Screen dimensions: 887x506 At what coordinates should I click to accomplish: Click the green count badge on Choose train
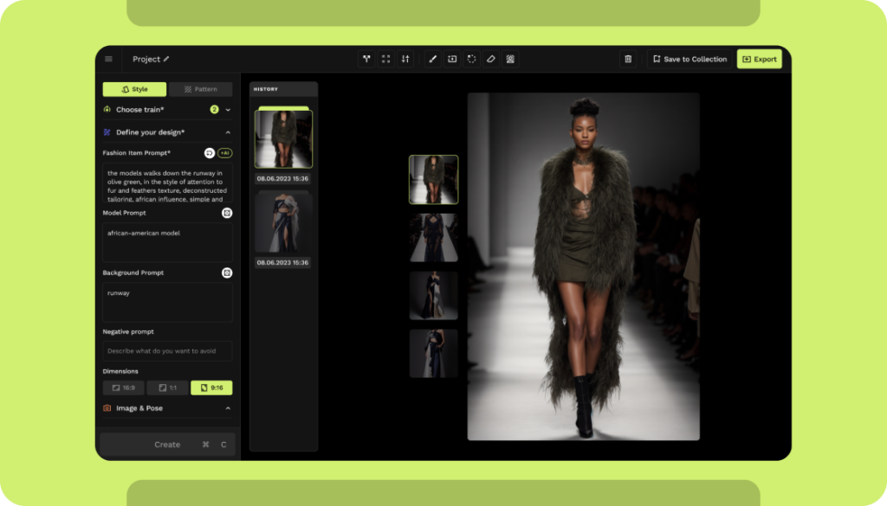(x=215, y=110)
